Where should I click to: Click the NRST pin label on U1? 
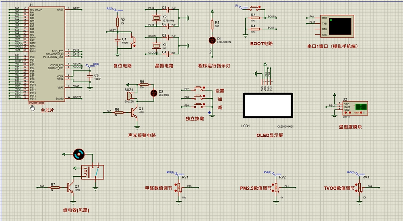click(x=60, y=10)
